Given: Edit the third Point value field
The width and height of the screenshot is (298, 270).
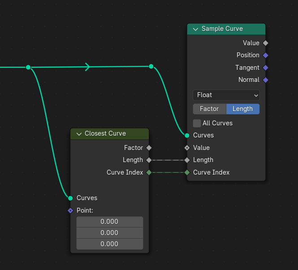Looking at the screenshot, I should (x=110, y=244).
